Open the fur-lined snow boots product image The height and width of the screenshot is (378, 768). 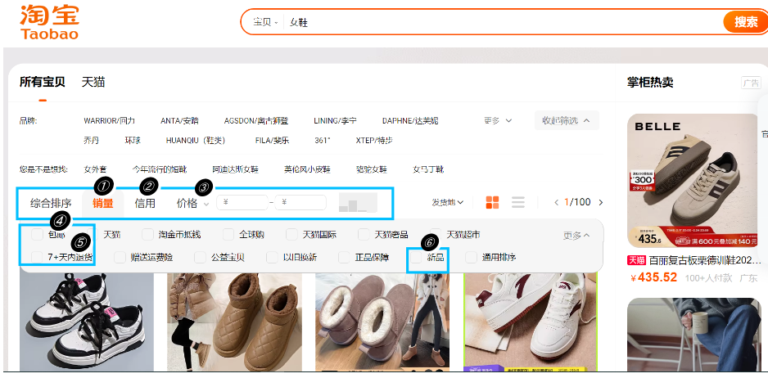[382, 322]
